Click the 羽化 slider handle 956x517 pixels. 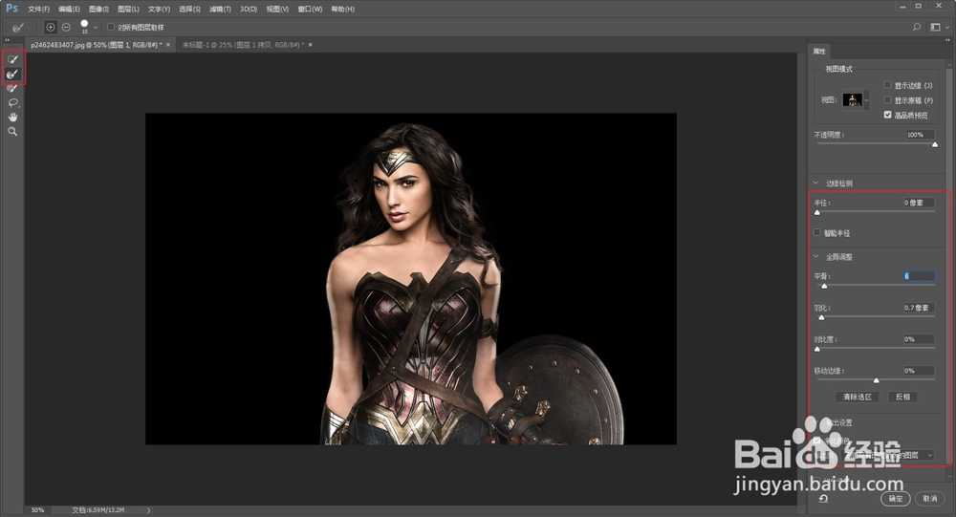point(821,317)
